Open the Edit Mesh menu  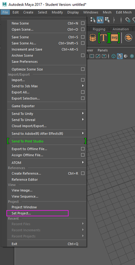[124, 12]
